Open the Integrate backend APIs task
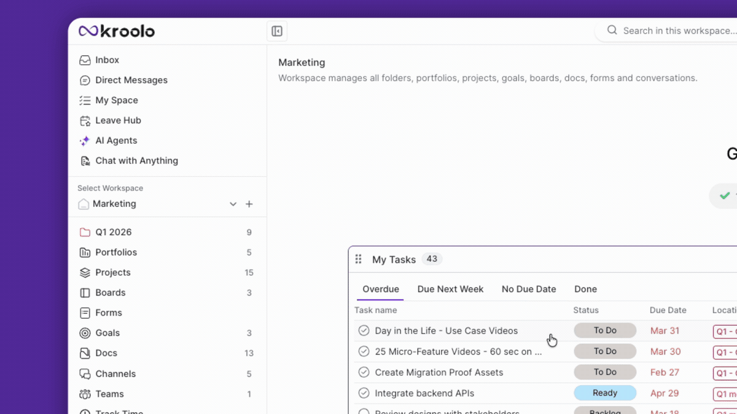The height and width of the screenshot is (414, 737). pyautogui.click(x=424, y=393)
